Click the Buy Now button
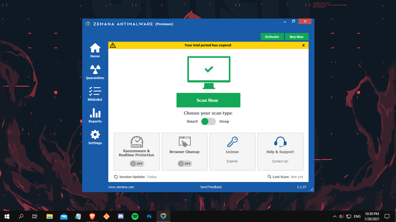The width and height of the screenshot is (396, 222). (x=297, y=37)
